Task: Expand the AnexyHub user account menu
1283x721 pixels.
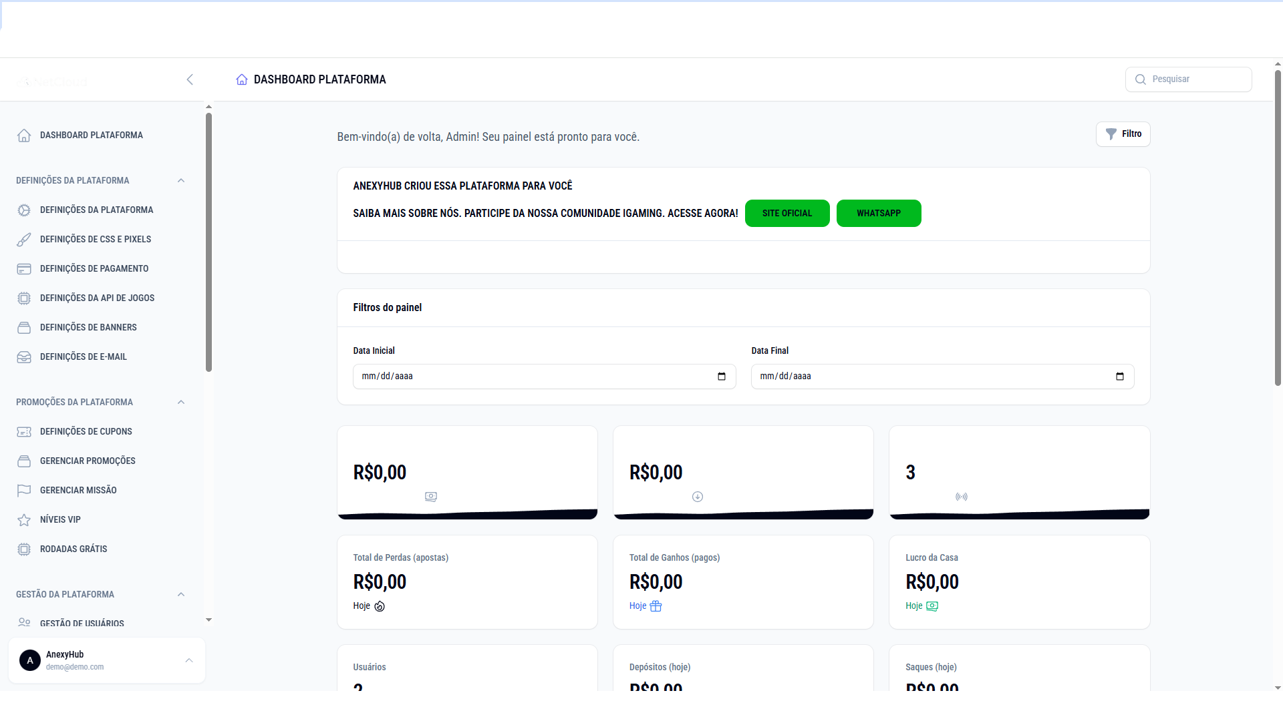Action: coord(189,660)
